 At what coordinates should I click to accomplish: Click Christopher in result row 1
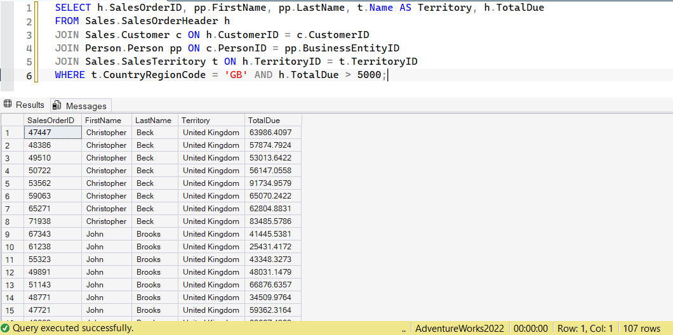pyautogui.click(x=107, y=133)
